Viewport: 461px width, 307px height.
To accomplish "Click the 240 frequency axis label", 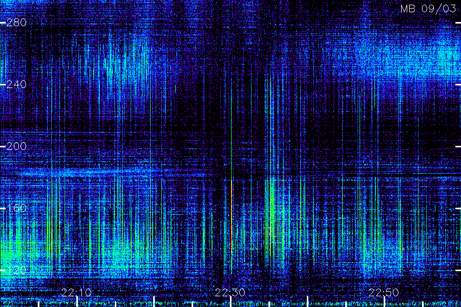I will 16,84.
